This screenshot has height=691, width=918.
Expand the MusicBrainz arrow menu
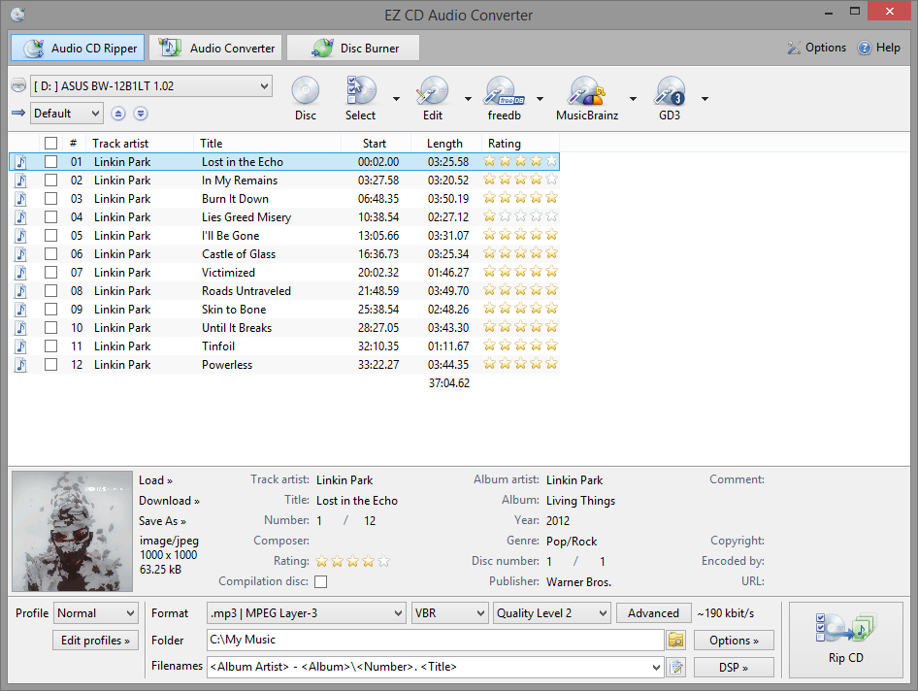tap(633, 98)
